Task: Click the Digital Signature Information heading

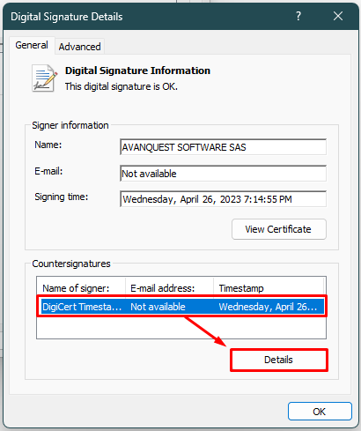Action: tap(137, 71)
